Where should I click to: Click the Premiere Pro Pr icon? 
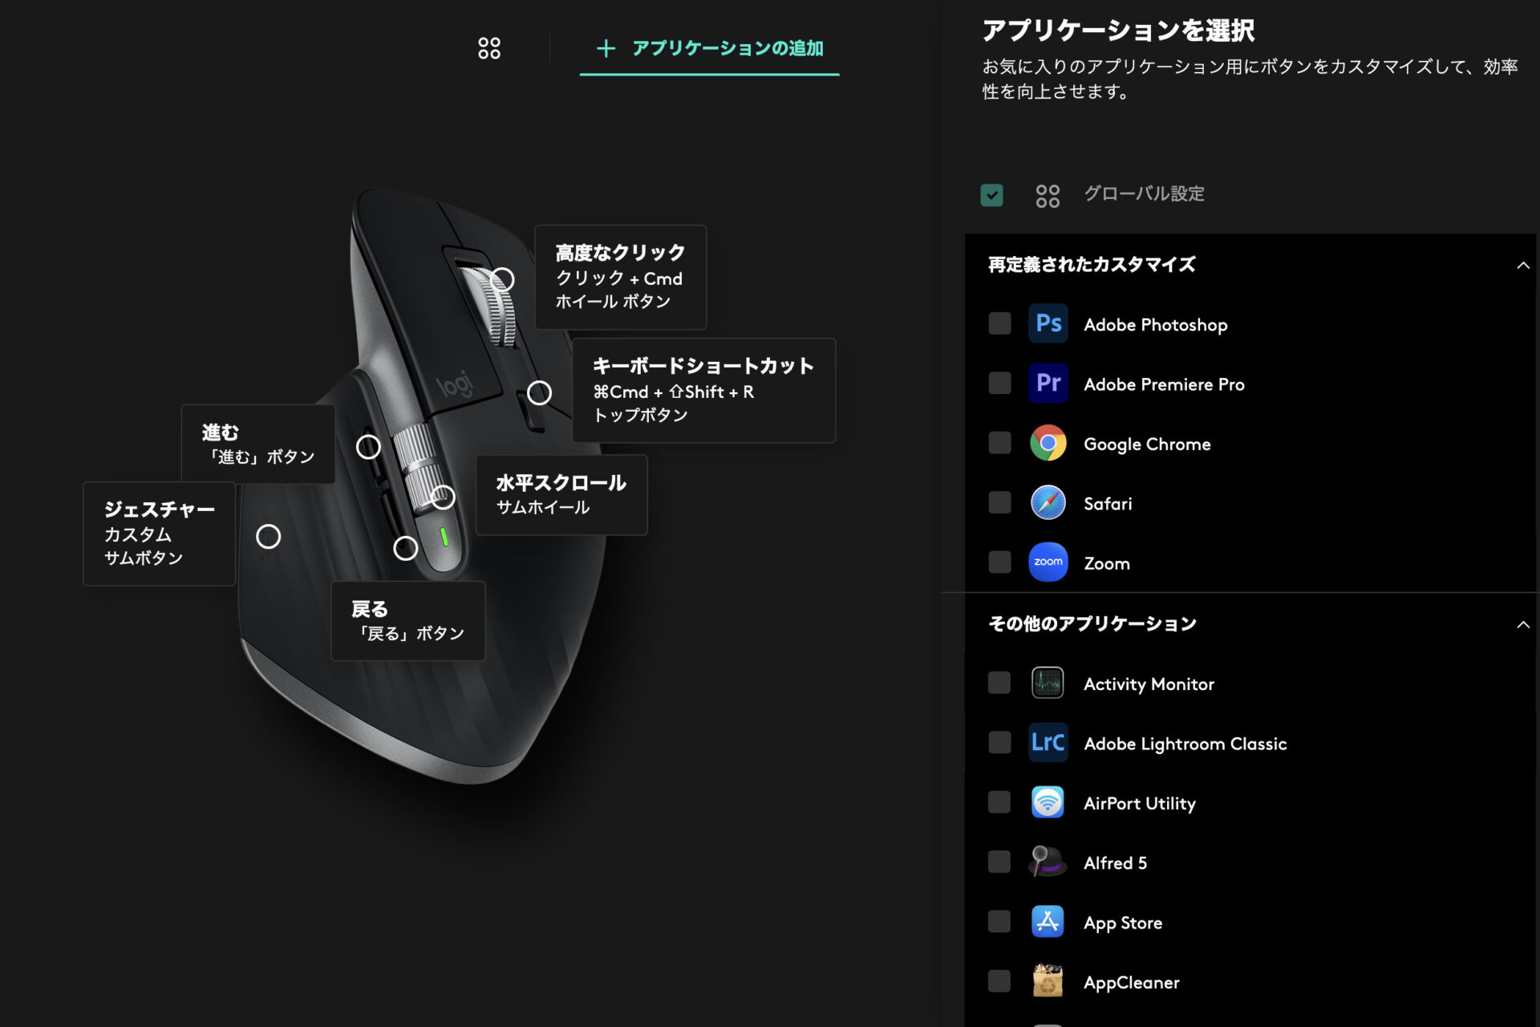1048,383
